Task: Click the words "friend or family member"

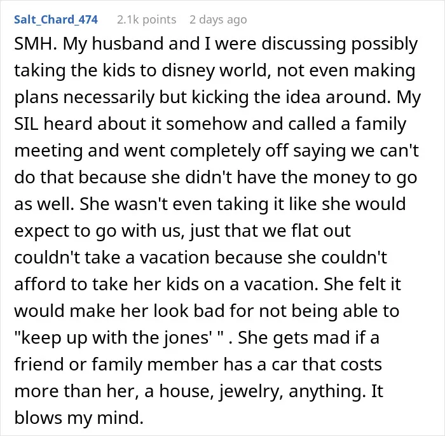Action: click(116, 364)
